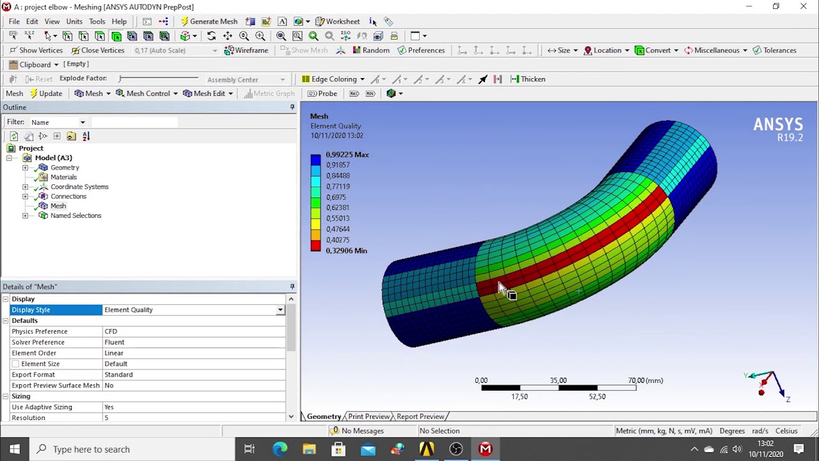This screenshot has height=461, width=819.
Task: Click the print icon in view toolbar
Action: (394, 36)
